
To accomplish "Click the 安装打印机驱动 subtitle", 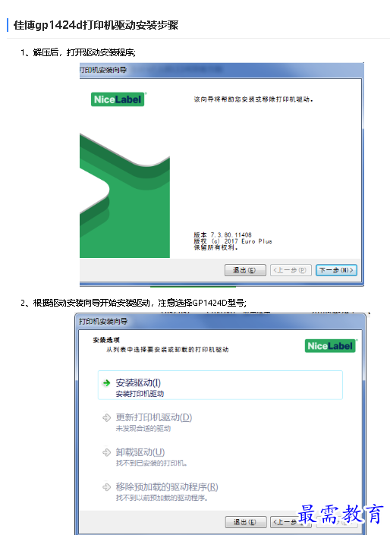I will pos(140,394).
